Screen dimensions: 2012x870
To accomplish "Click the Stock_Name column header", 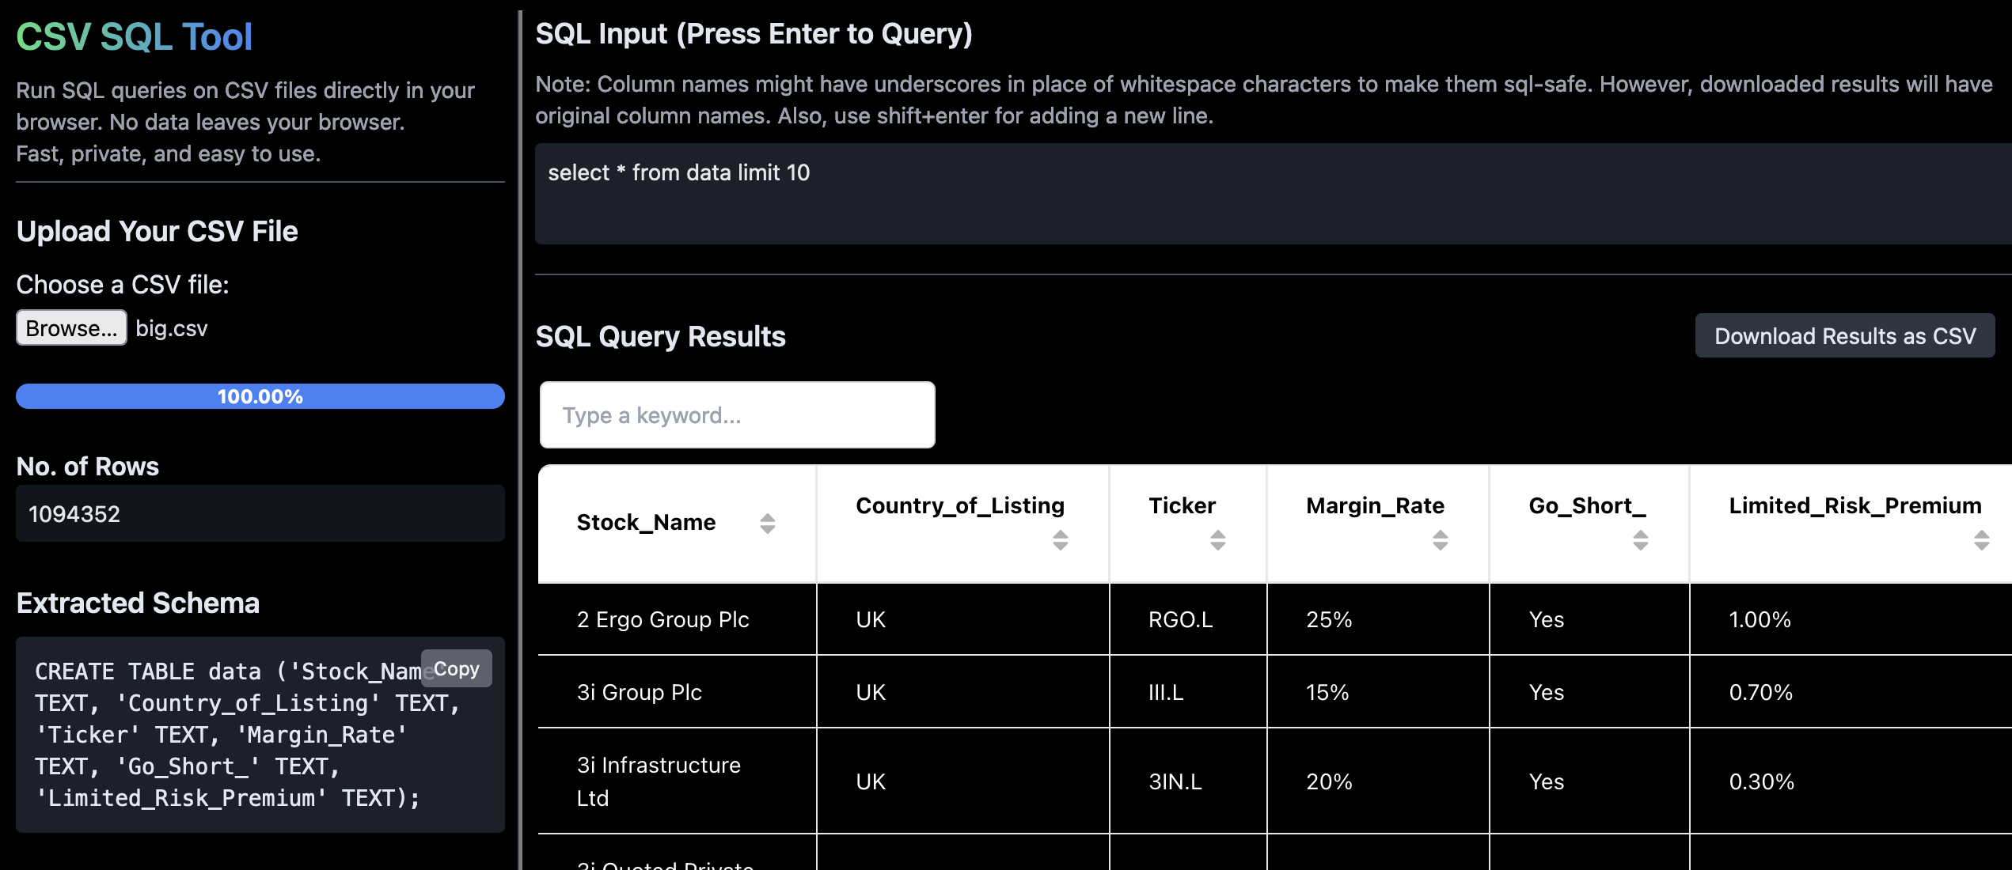I will pos(646,523).
